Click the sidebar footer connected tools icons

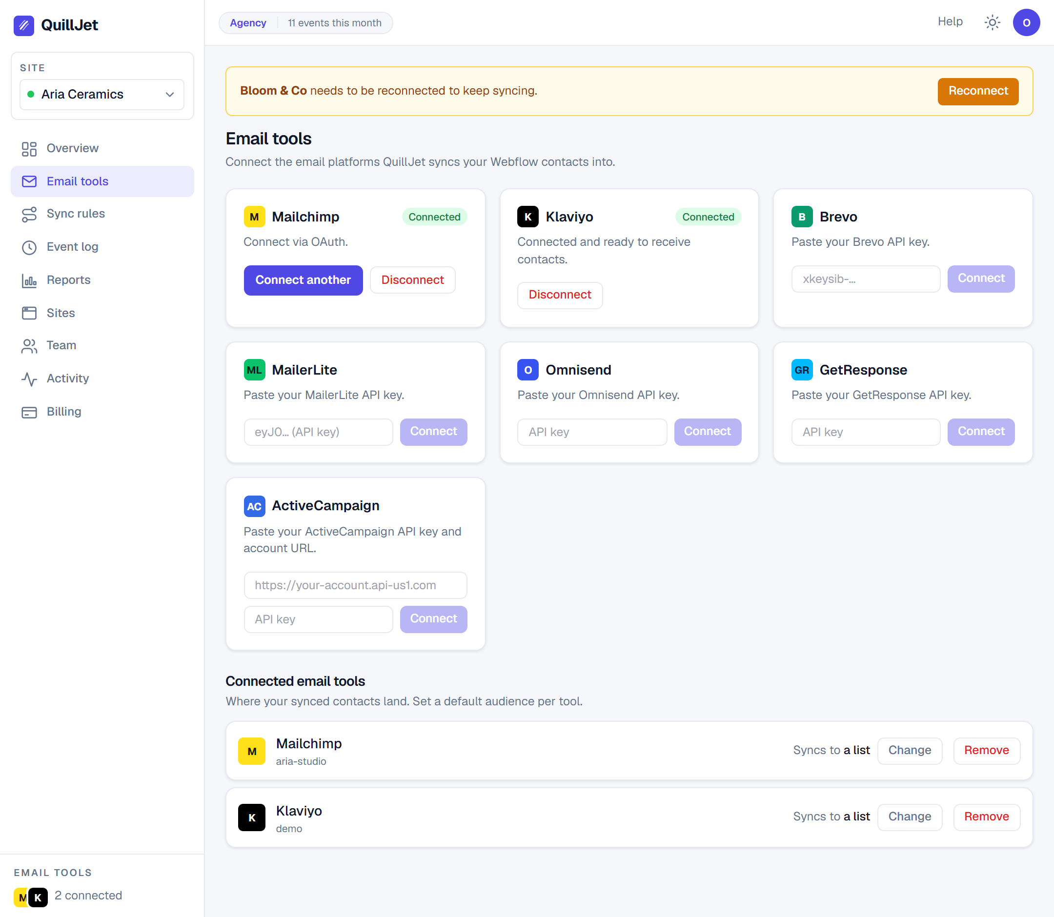(x=31, y=897)
